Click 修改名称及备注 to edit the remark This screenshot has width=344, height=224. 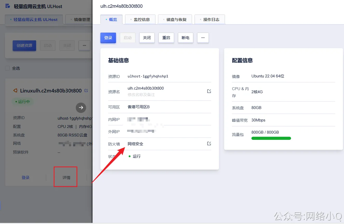tap(141, 94)
